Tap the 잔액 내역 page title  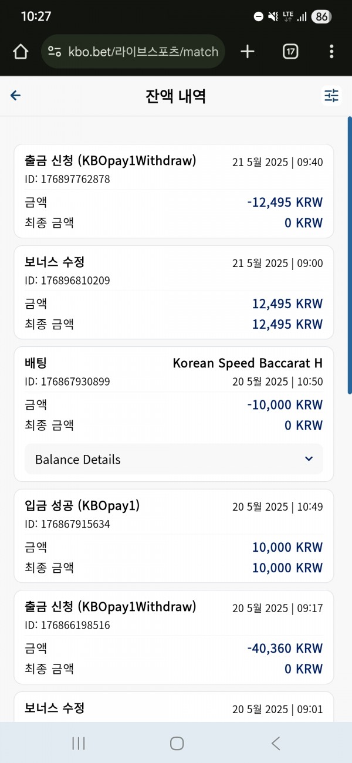coord(175,96)
